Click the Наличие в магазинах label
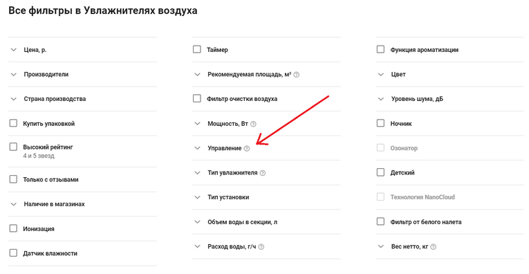The width and height of the screenshot is (529, 274). 54,204
